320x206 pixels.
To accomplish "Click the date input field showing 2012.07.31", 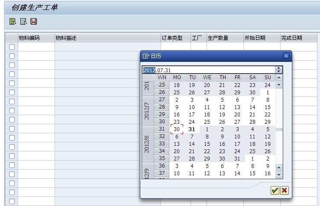I will [x=209, y=70].
